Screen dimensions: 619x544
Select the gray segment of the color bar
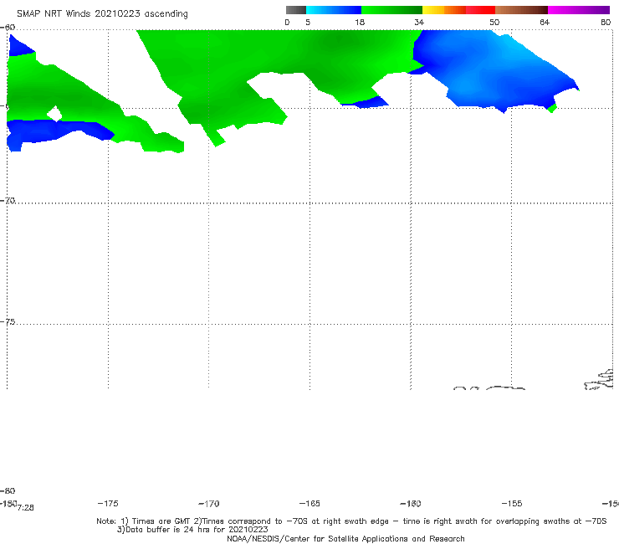296,10
